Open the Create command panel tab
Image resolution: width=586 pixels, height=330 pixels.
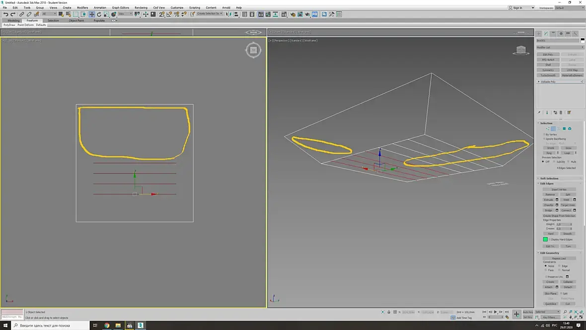[539, 33]
